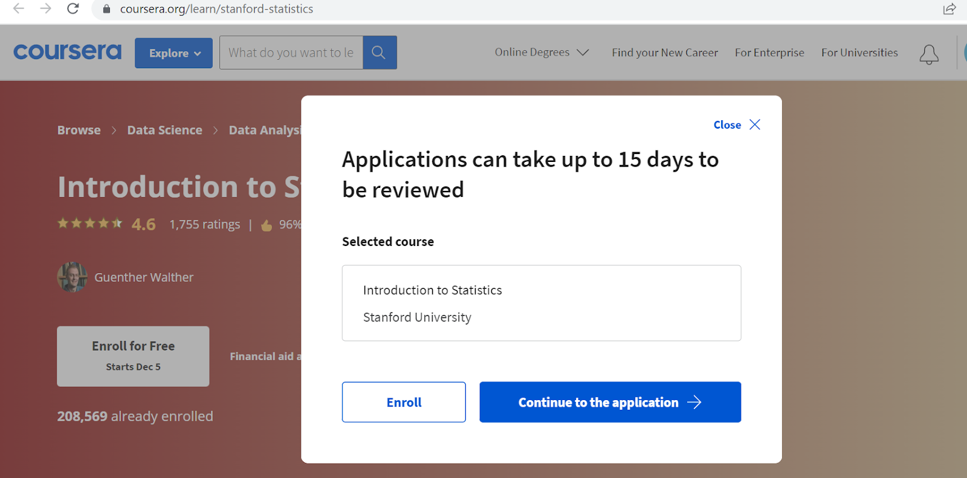This screenshot has width=967, height=478.
Task: Open Guenther Walther's instructor photo
Action: click(73, 277)
